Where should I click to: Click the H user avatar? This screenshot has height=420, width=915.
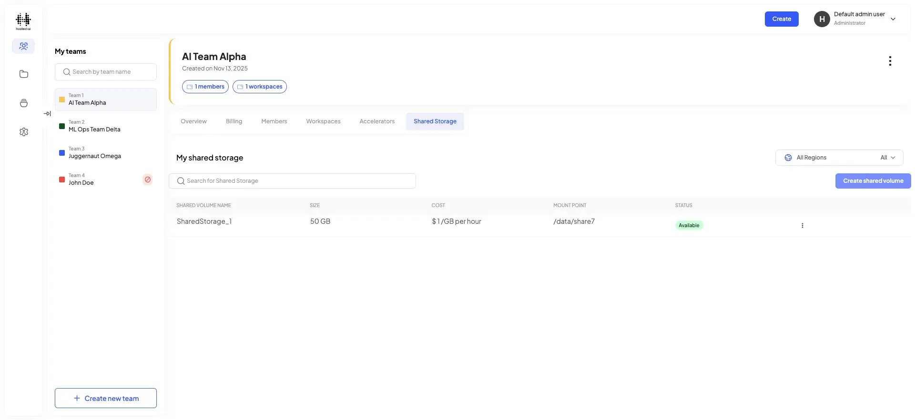tap(822, 19)
